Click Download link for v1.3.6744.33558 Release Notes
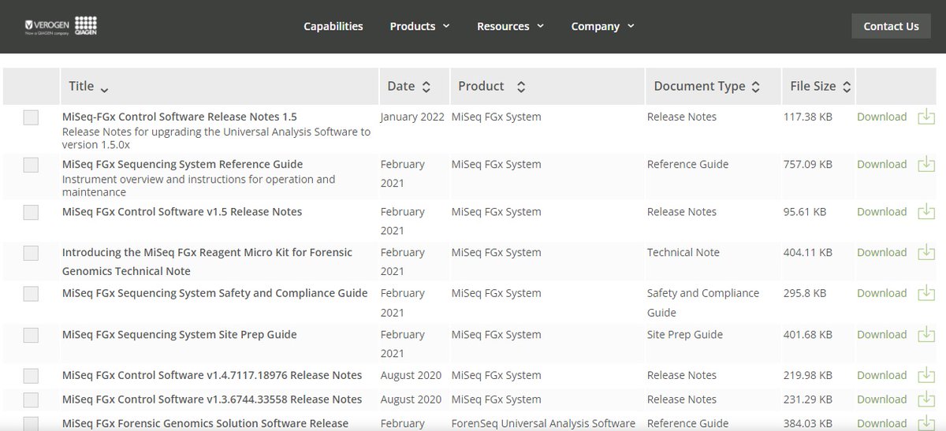This screenshot has width=946, height=431. pyautogui.click(x=881, y=399)
